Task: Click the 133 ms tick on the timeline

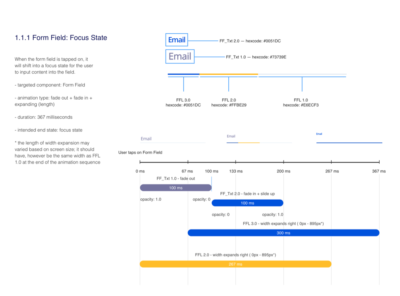Action: click(x=236, y=162)
